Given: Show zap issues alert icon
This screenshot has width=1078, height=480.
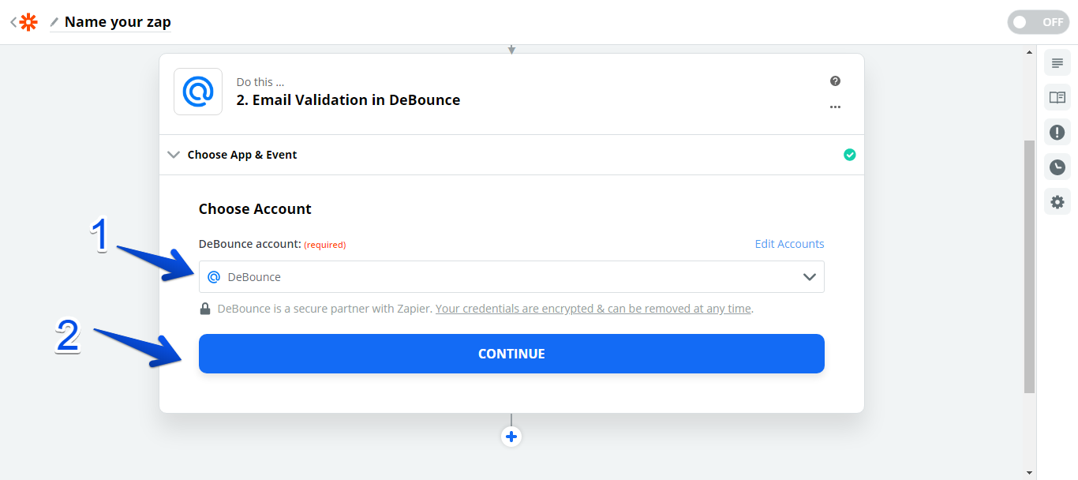Looking at the screenshot, I should 1057,132.
